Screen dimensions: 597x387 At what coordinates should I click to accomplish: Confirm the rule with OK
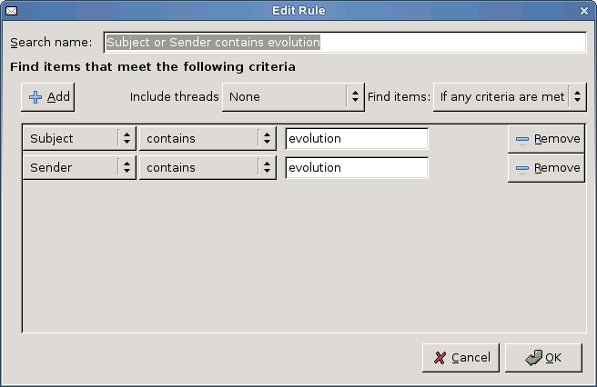[x=543, y=358]
